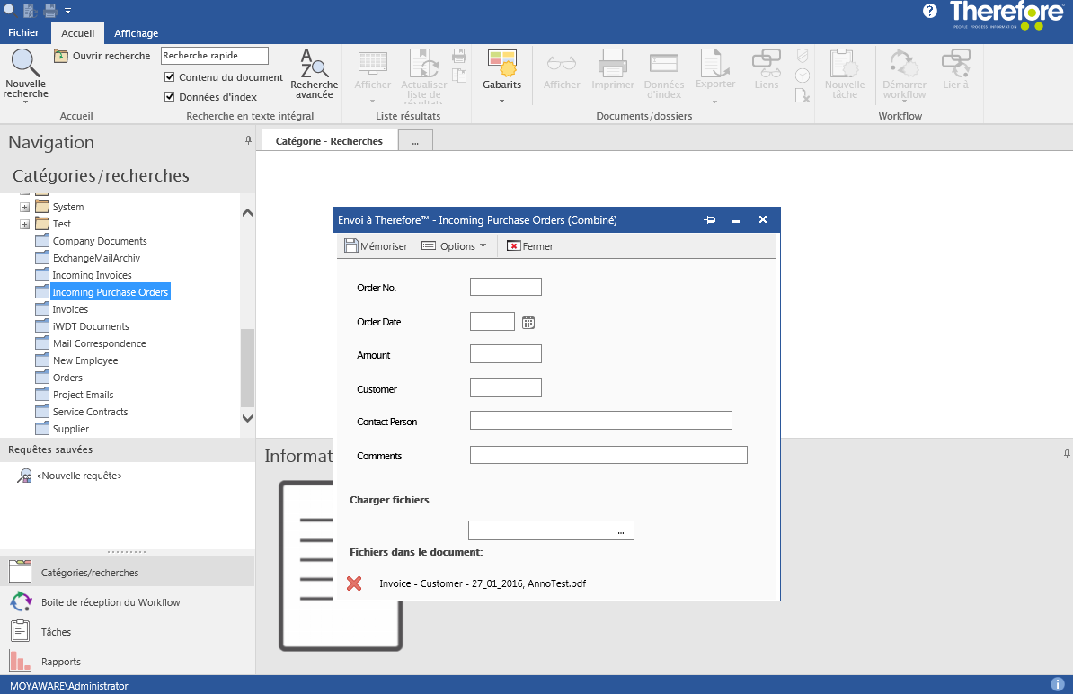Open the date picker calendar for Order Date

528,321
